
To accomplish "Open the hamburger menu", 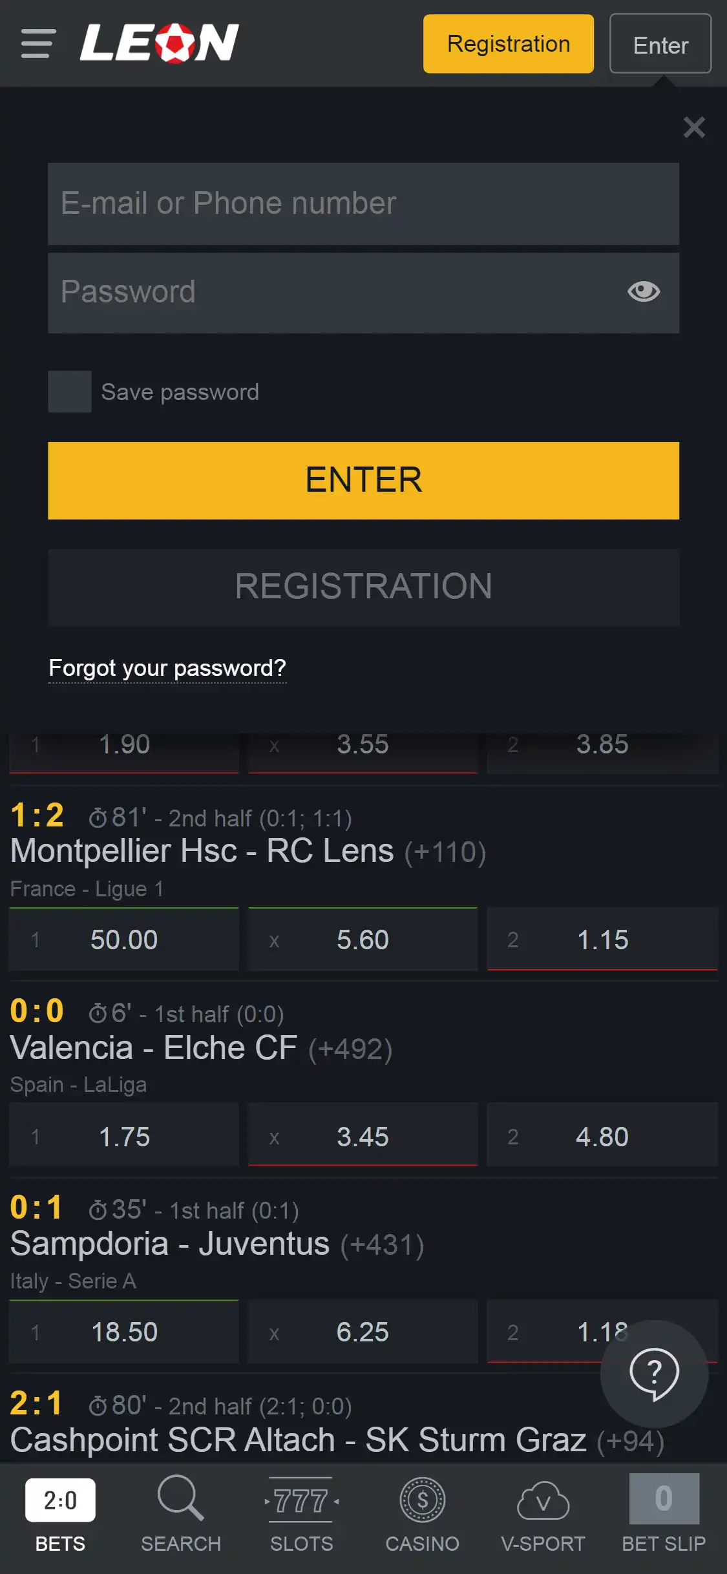I will [x=37, y=43].
